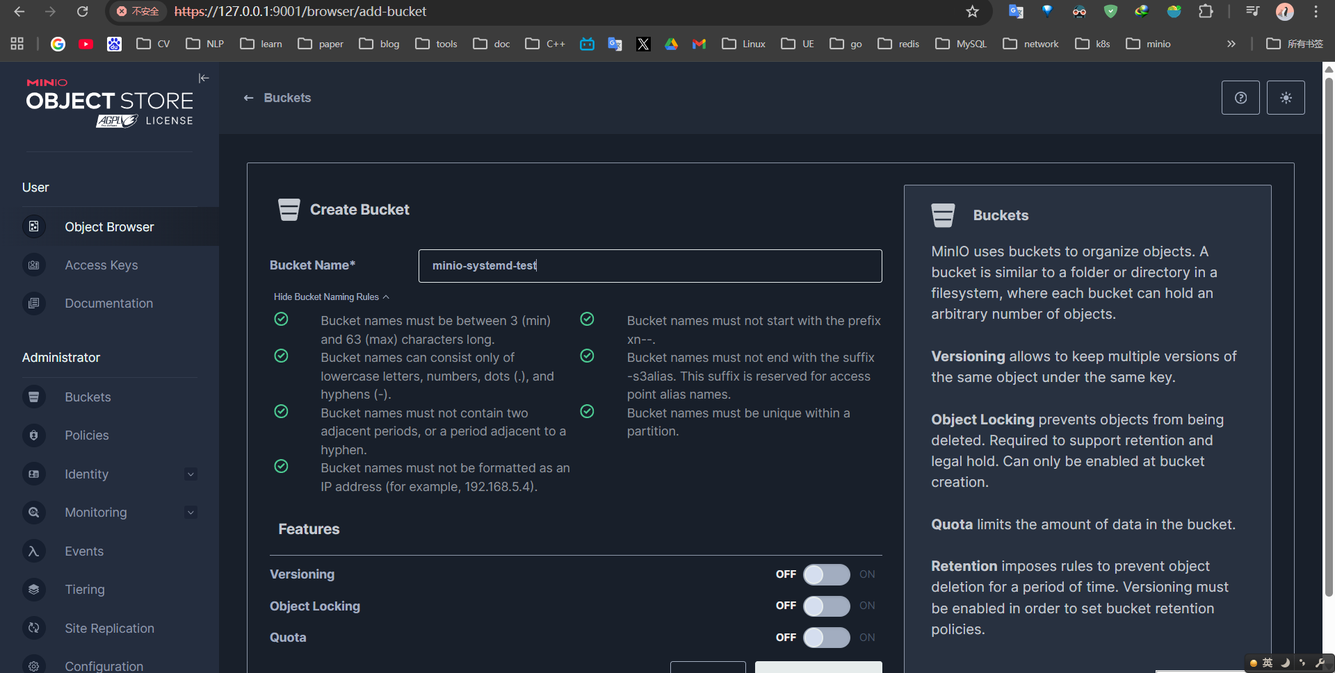Open the Google bookmark shortcut
This screenshot has height=673, width=1335.
click(58, 44)
